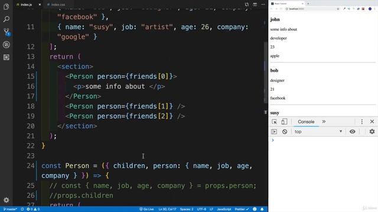
Task: Click line number 24 in the gutter
Action: point(31,166)
